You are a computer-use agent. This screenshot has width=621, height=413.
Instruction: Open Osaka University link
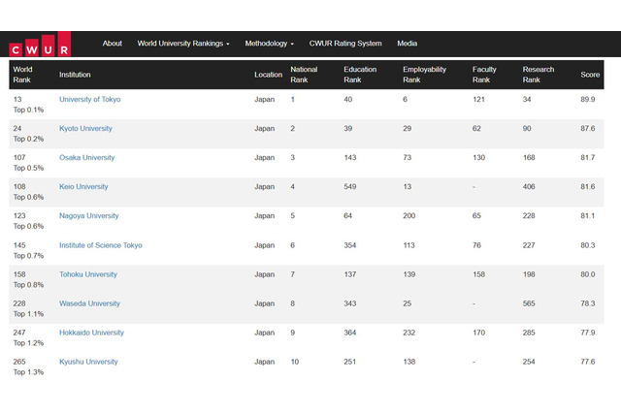(x=86, y=157)
